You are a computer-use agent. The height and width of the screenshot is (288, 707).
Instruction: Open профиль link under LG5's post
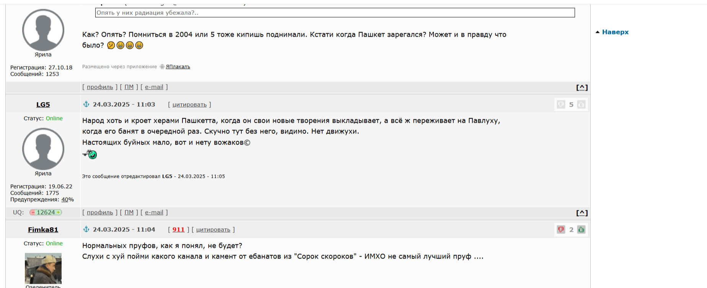click(100, 212)
